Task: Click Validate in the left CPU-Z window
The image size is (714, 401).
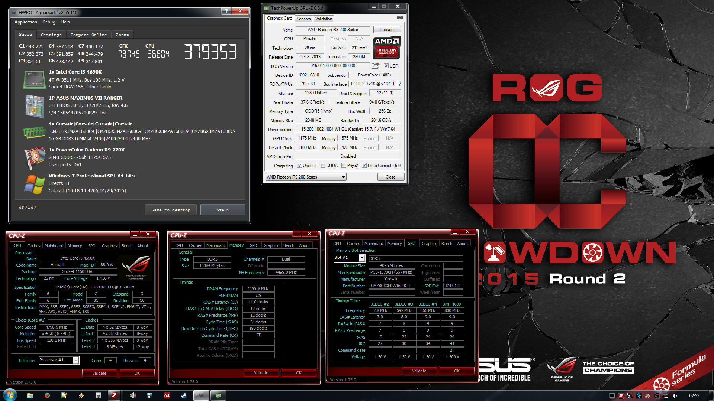Action: 99,373
